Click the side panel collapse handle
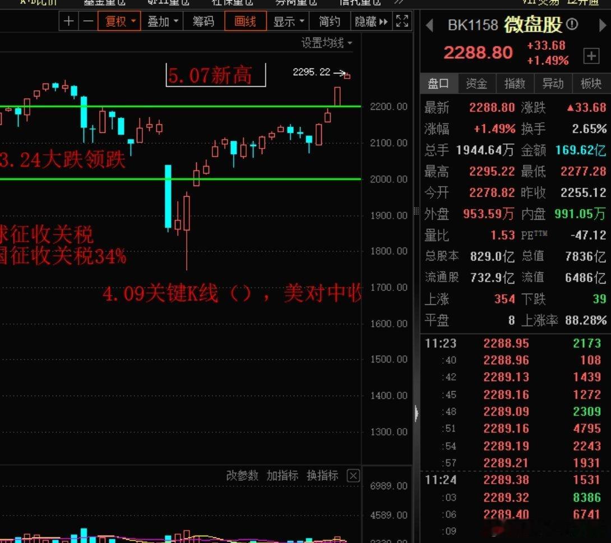The width and height of the screenshot is (611, 543). tap(416, 413)
